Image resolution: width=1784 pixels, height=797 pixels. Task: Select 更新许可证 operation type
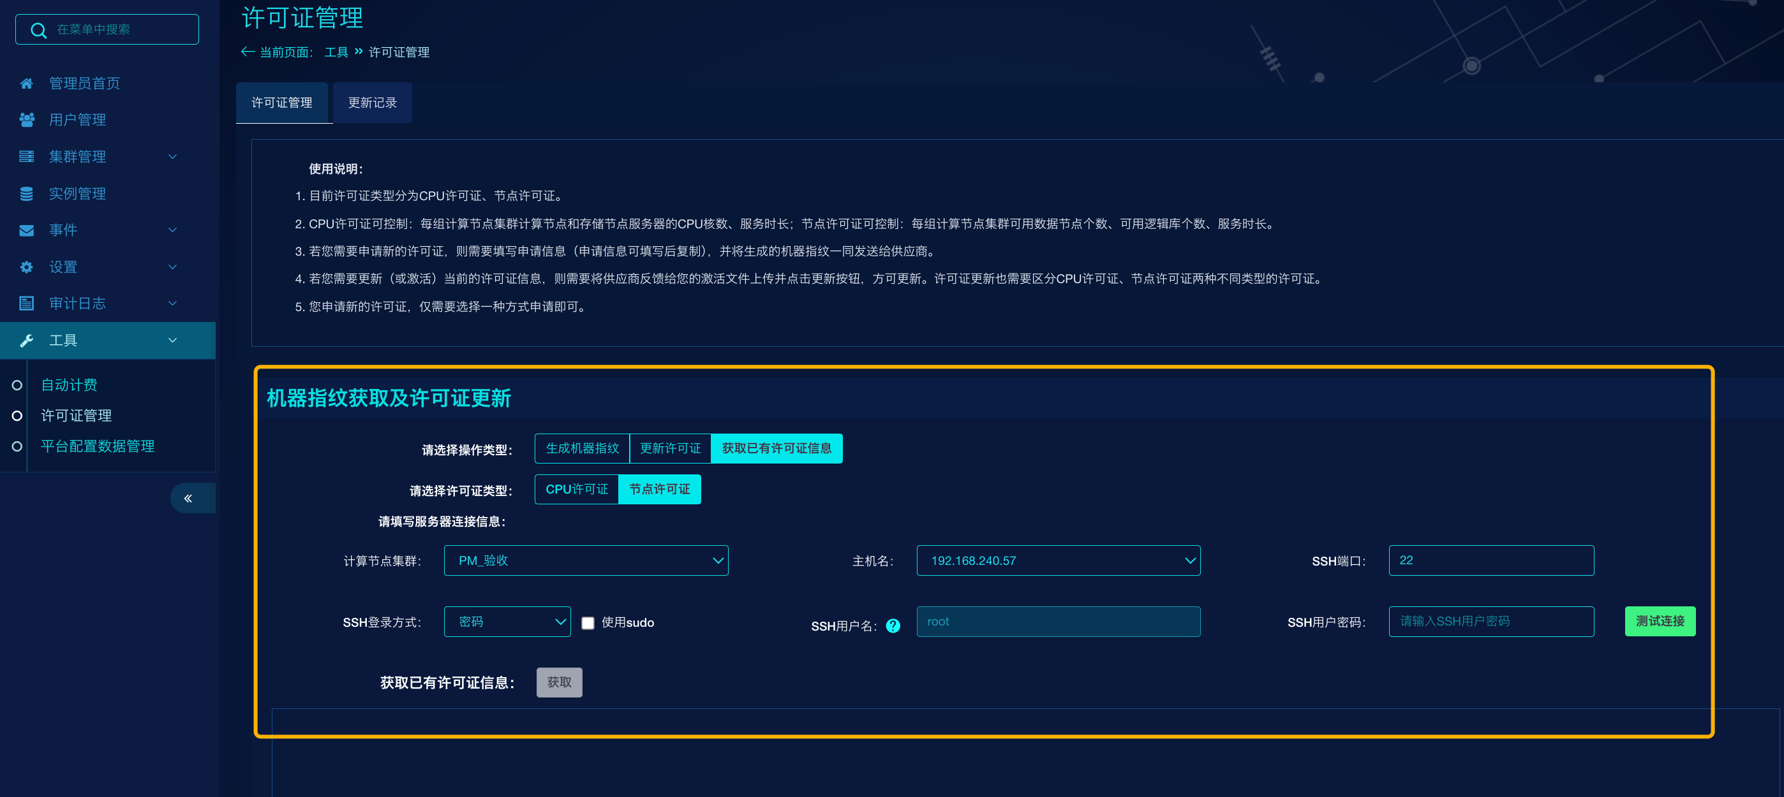(x=670, y=448)
